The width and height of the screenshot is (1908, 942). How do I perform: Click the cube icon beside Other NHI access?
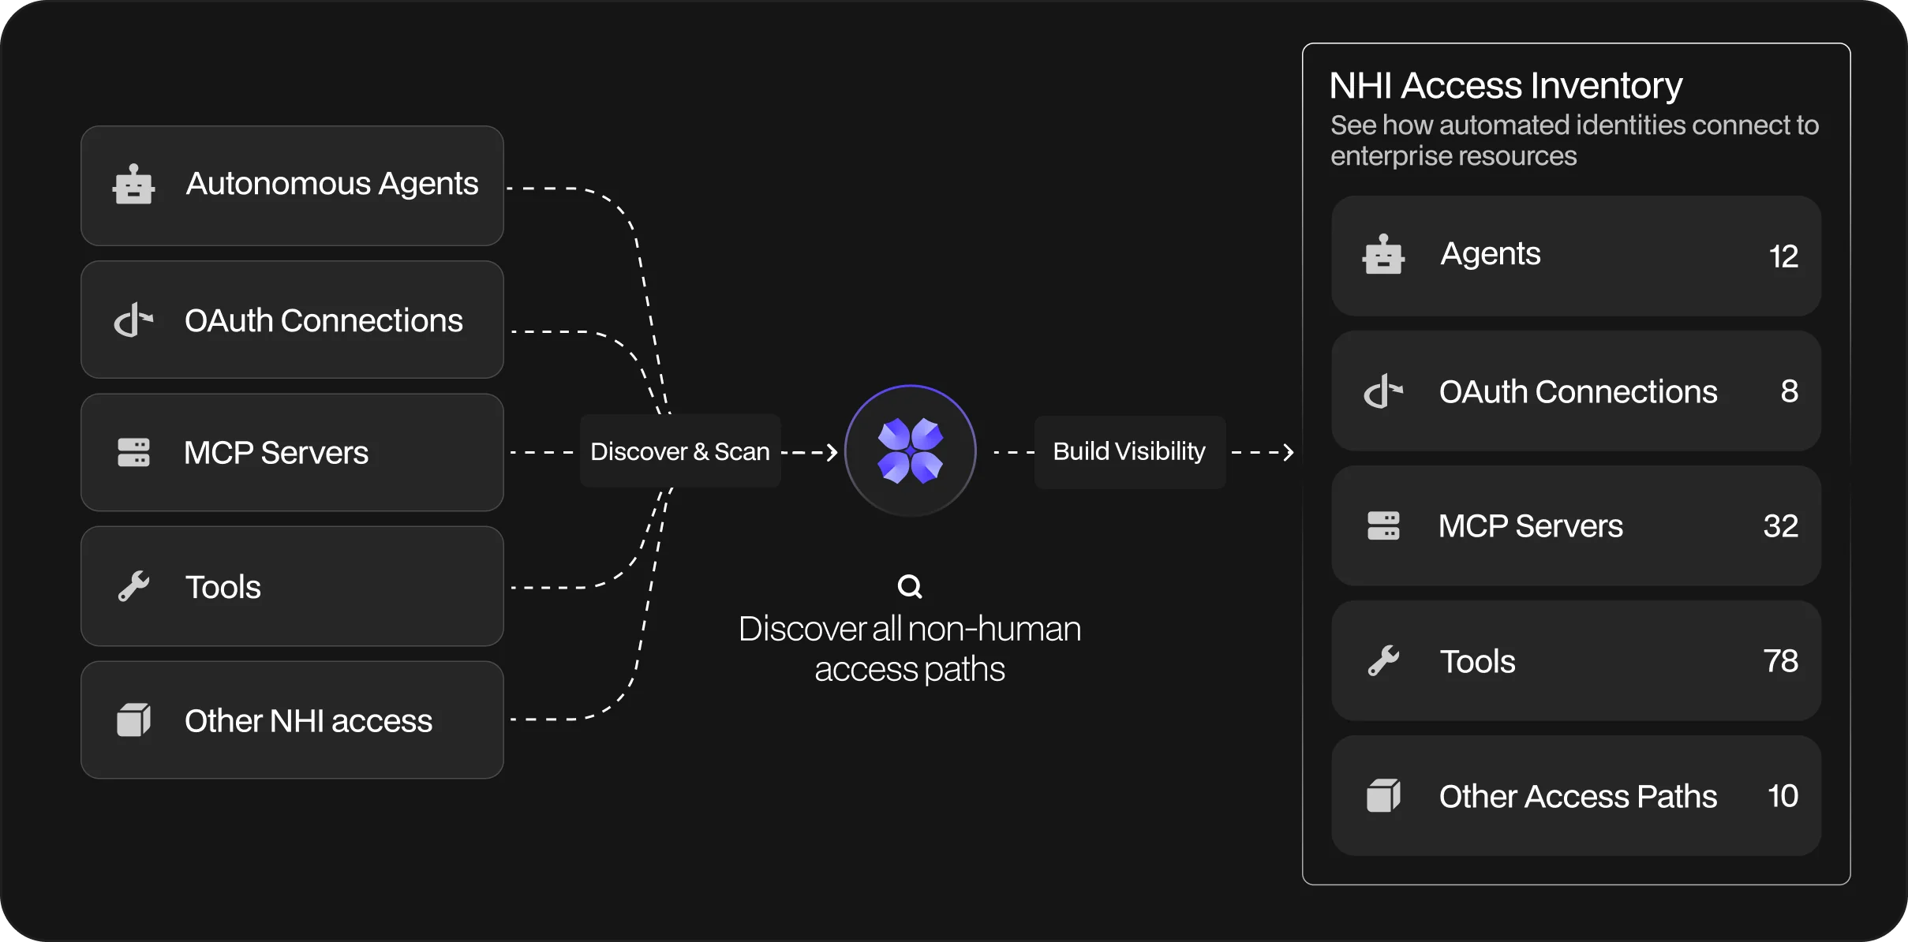click(x=133, y=720)
